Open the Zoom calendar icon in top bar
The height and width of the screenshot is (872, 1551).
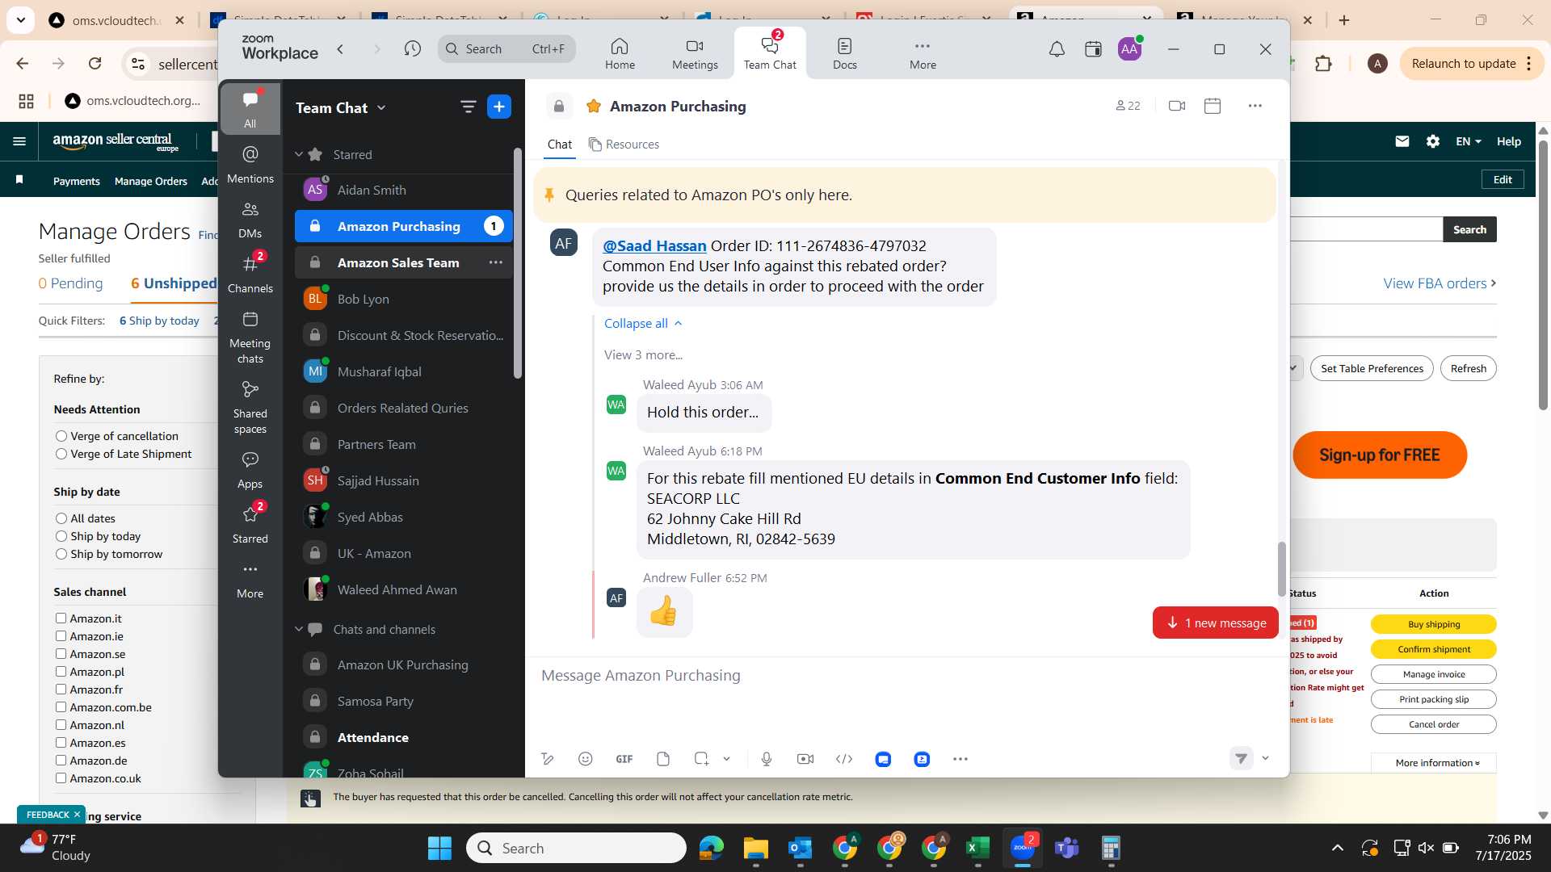tap(1093, 49)
